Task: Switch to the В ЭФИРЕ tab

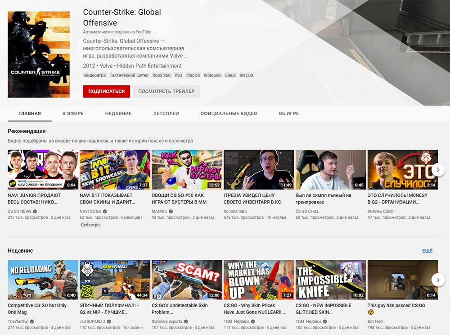Action: (73, 113)
